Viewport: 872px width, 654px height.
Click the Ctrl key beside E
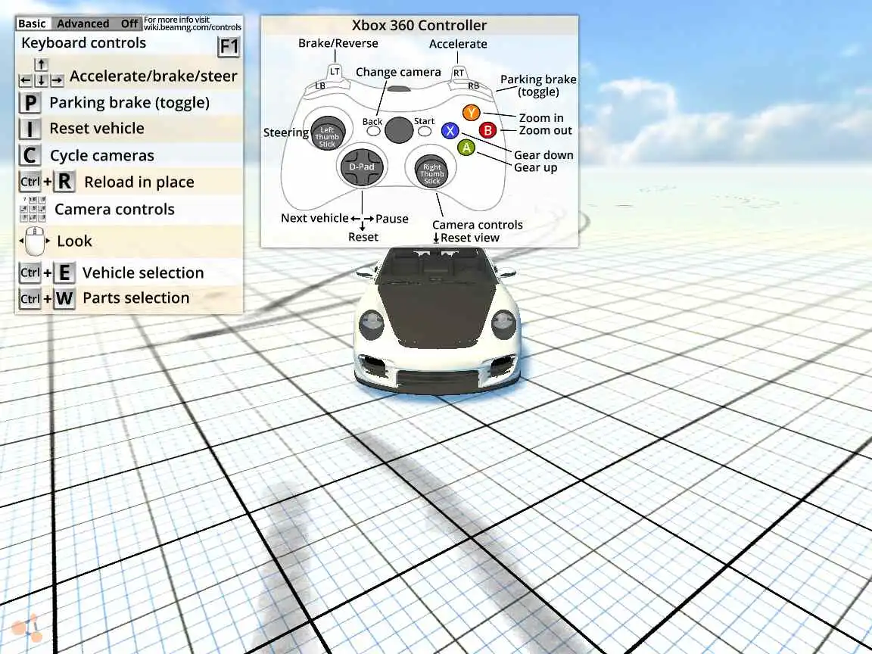pos(30,272)
